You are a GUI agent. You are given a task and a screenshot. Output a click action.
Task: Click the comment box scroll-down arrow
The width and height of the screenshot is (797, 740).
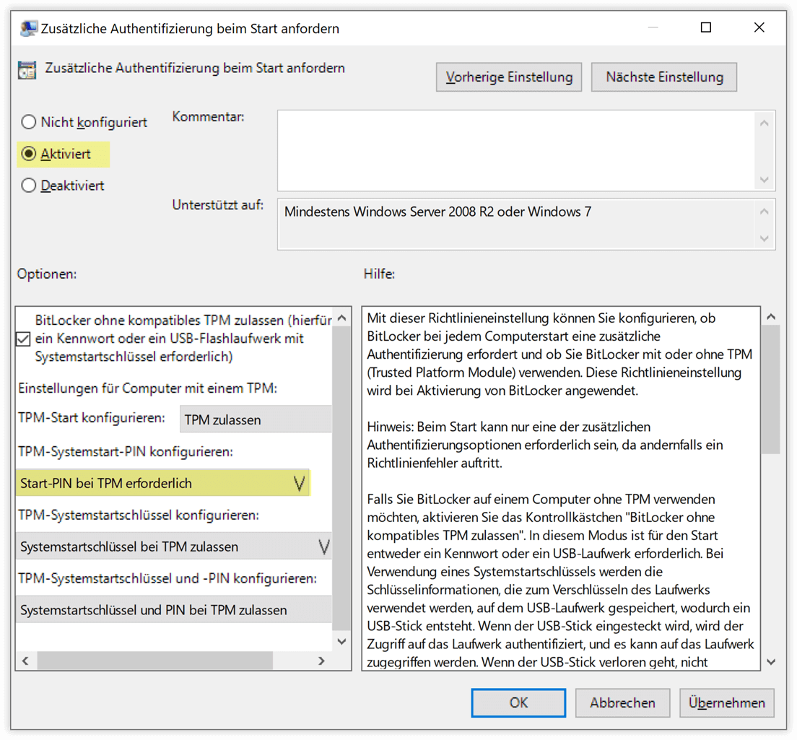[764, 180]
